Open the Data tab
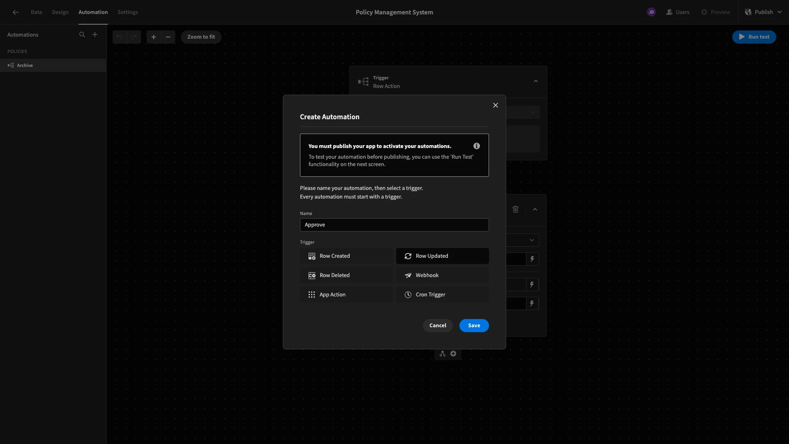Viewport: 789px width, 444px height. [36, 12]
